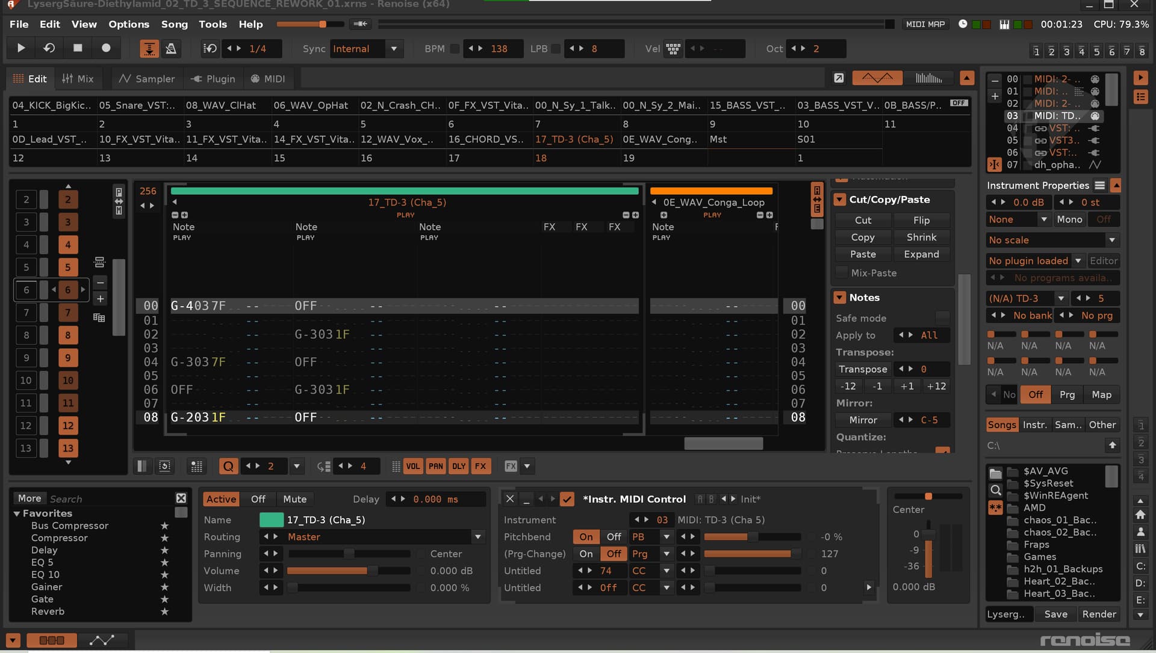Image resolution: width=1156 pixels, height=653 pixels.
Task: Show track DSP view button in bottom bar
Action: click(52, 640)
